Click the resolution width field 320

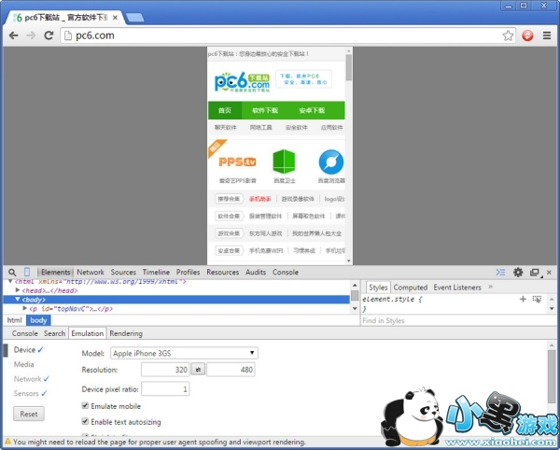[x=165, y=370]
